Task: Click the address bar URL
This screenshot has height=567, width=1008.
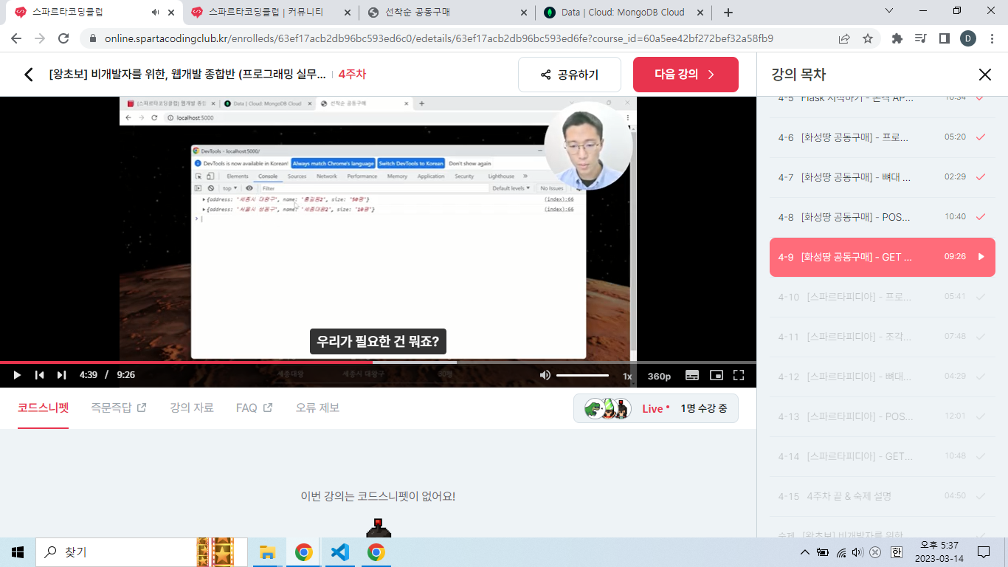Action: pos(439,38)
